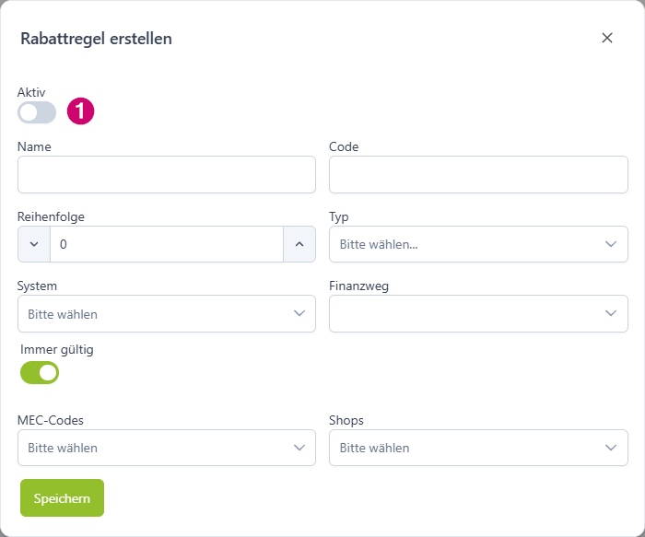Viewport: 645px width, 537px height.
Task: Expand the System dropdown list
Action: point(167,314)
